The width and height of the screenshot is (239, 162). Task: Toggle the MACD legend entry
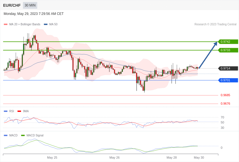[11, 135]
